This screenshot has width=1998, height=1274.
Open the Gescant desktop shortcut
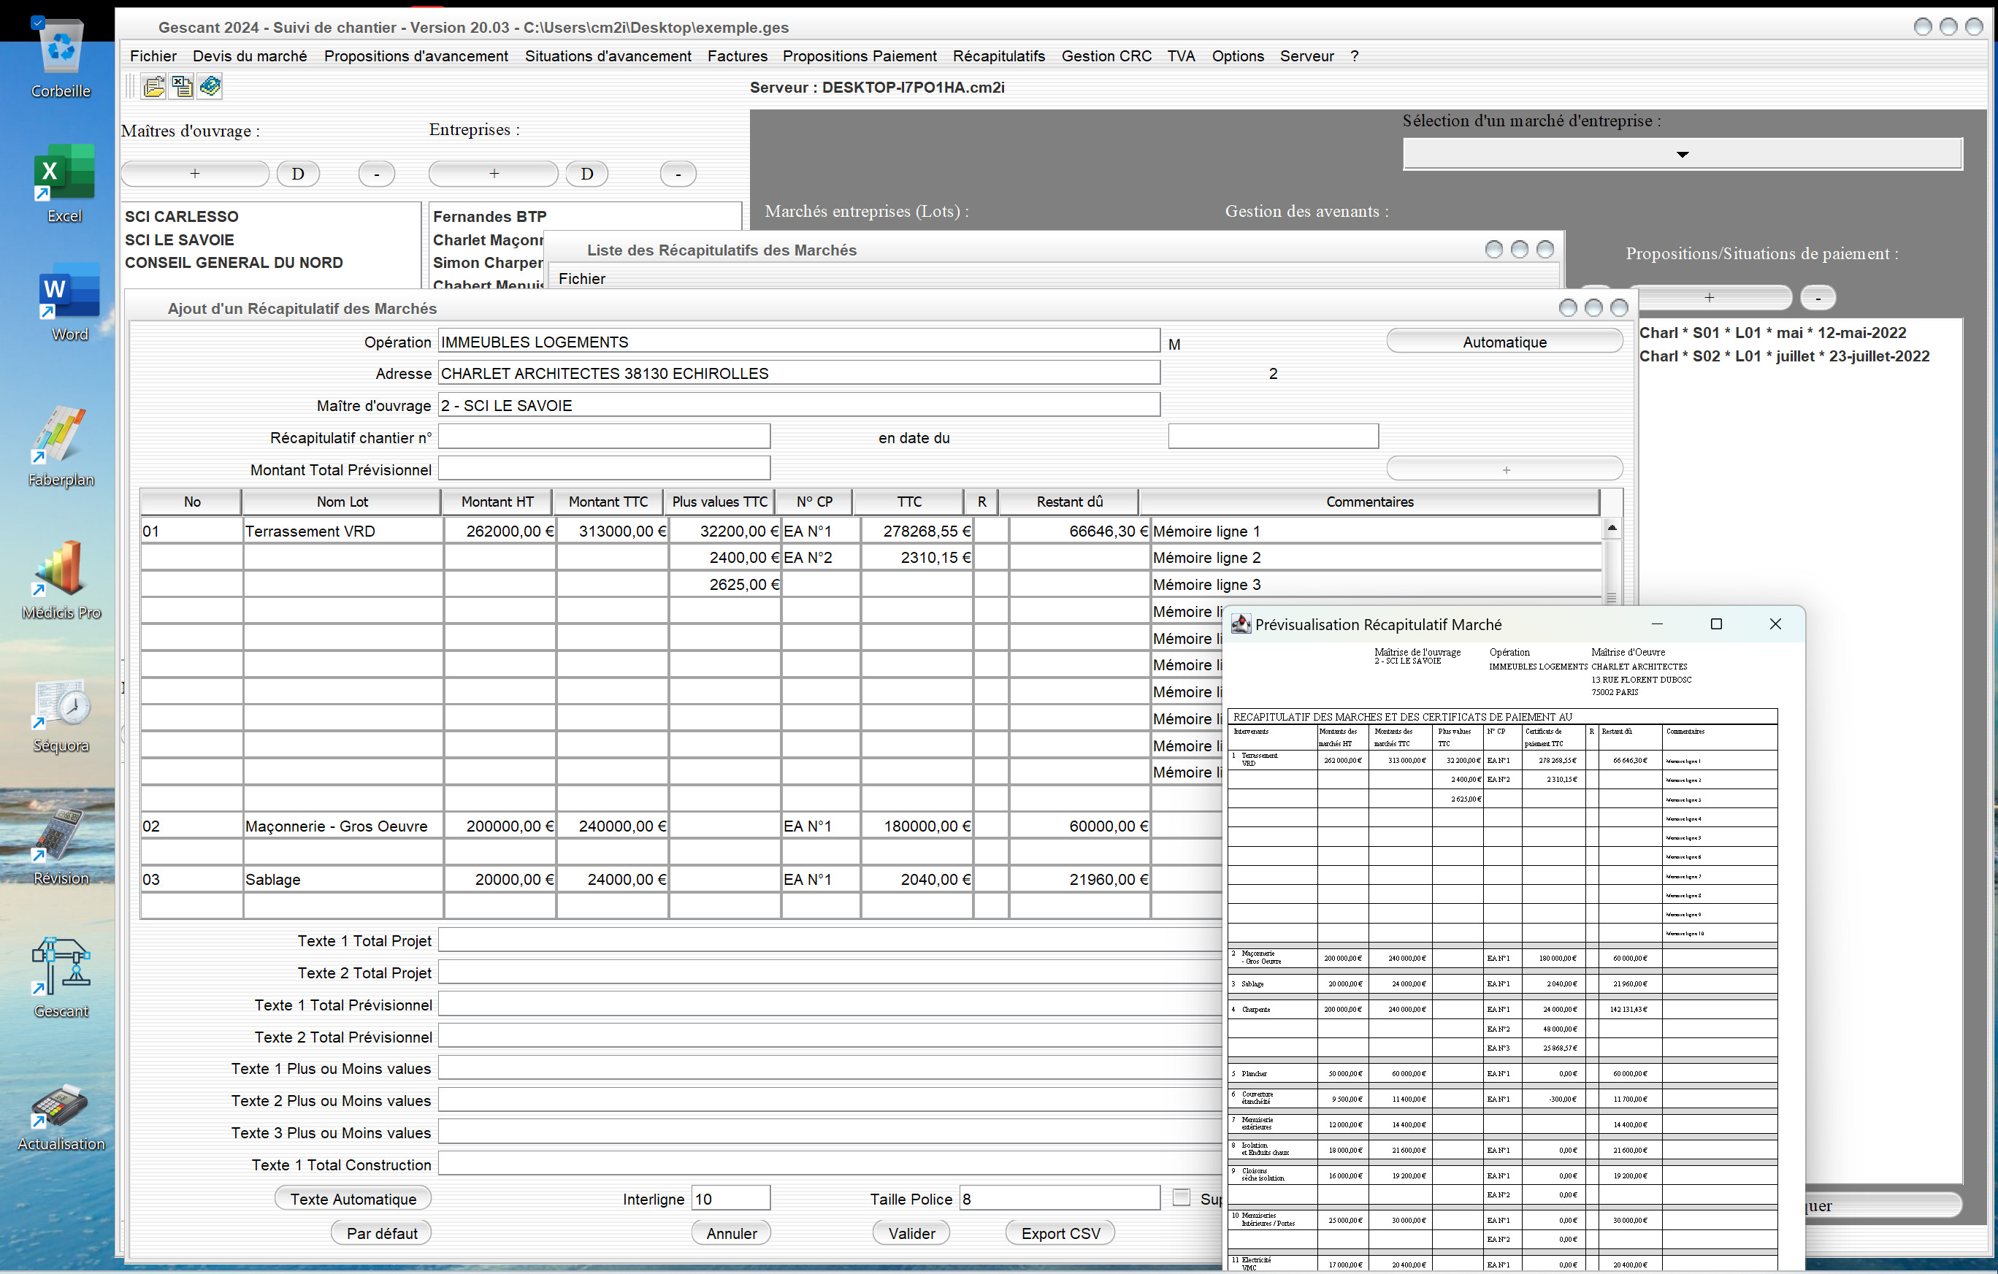point(61,979)
